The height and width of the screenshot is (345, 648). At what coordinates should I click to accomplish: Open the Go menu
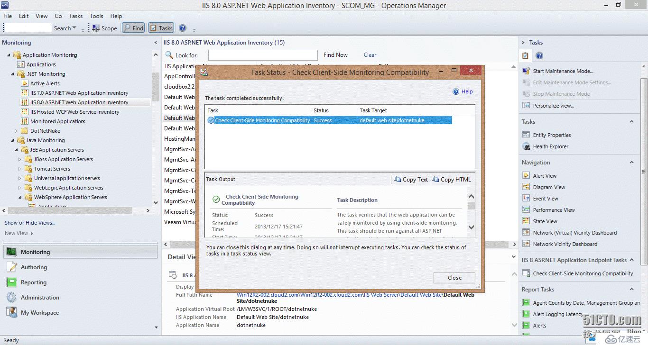tap(58, 16)
